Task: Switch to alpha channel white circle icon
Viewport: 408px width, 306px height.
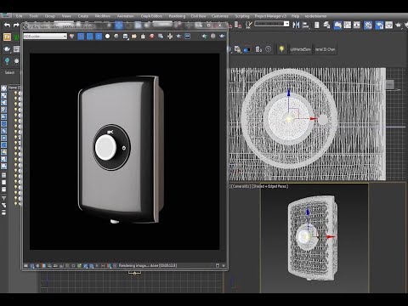Action: coord(107,37)
